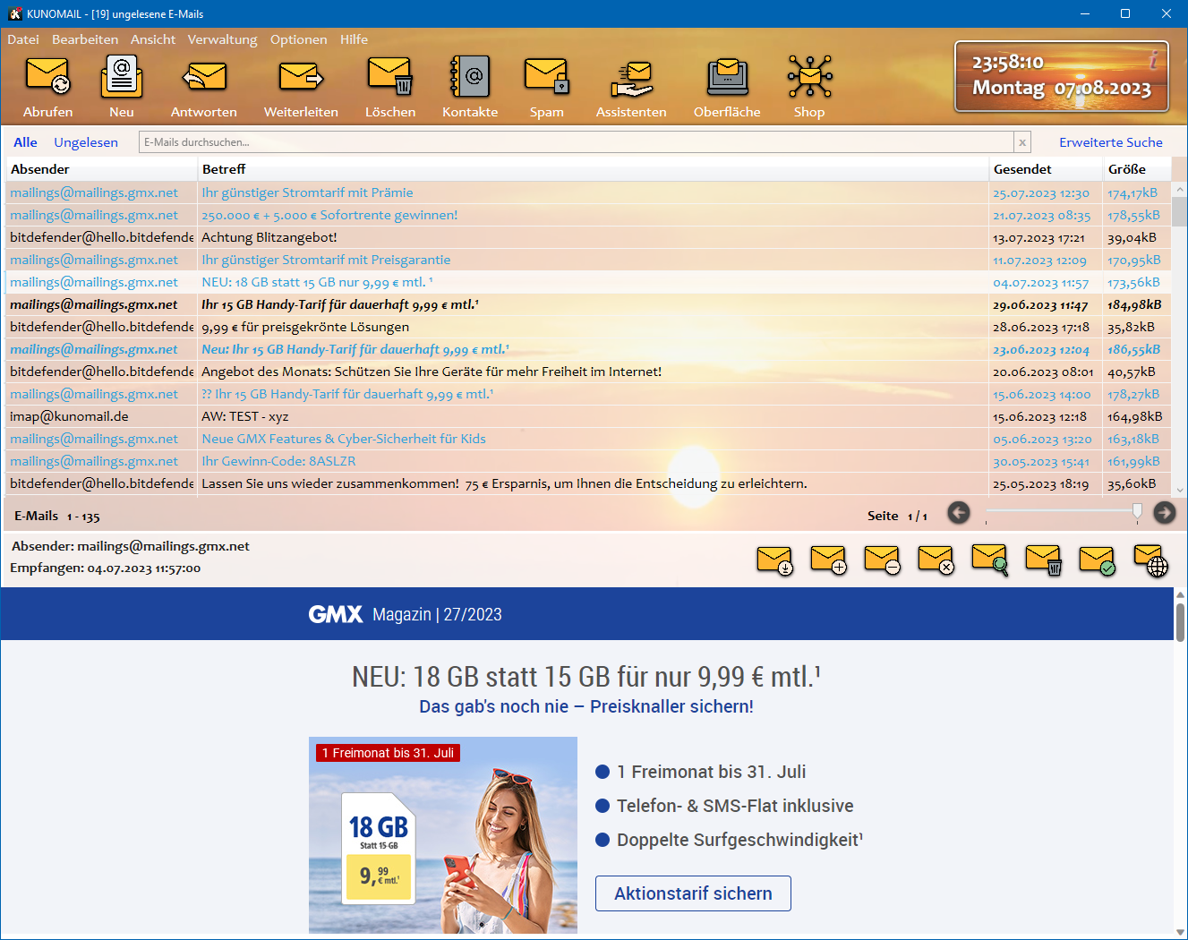Click envelope with trash can icon
This screenshot has width=1188, height=940.
point(1043,560)
